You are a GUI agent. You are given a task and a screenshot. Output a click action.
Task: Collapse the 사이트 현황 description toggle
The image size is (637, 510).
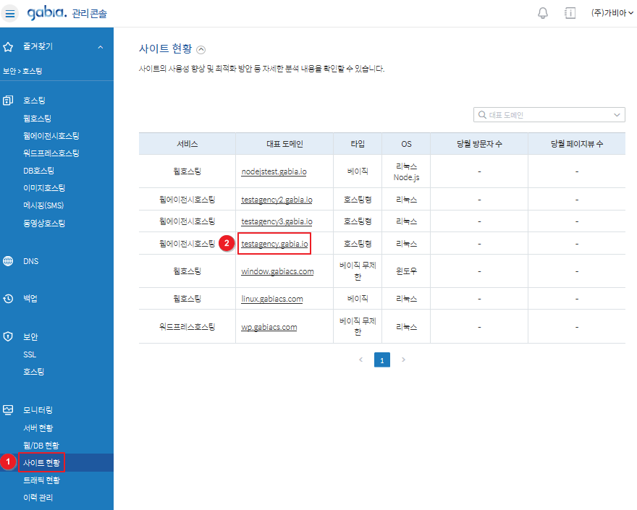click(201, 49)
